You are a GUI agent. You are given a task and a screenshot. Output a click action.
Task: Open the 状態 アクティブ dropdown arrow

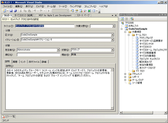coord(112,50)
